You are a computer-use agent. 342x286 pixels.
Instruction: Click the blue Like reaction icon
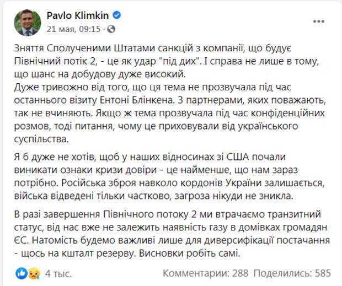tap(22, 272)
